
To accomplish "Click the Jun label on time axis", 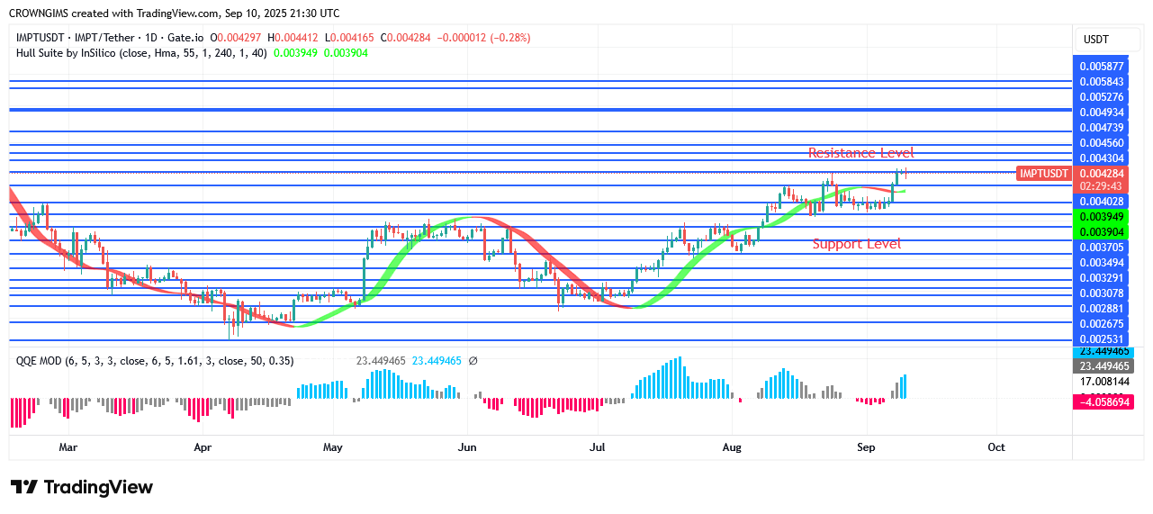I will tap(466, 446).
